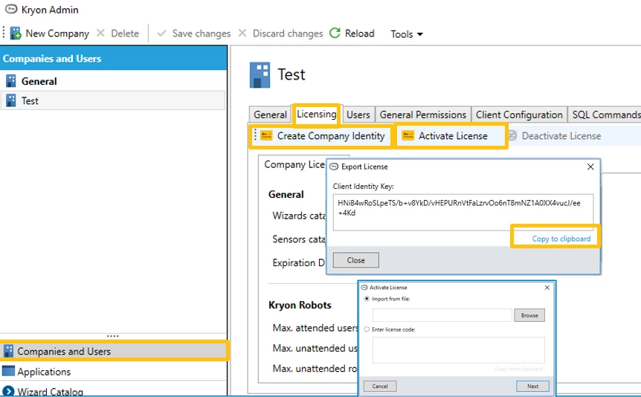Open the SQL Commands tab
This screenshot has height=397, width=641.
(x=605, y=114)
